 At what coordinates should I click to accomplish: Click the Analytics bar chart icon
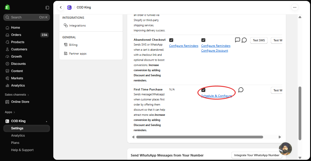pyautogui.click(x=7, y=86)
